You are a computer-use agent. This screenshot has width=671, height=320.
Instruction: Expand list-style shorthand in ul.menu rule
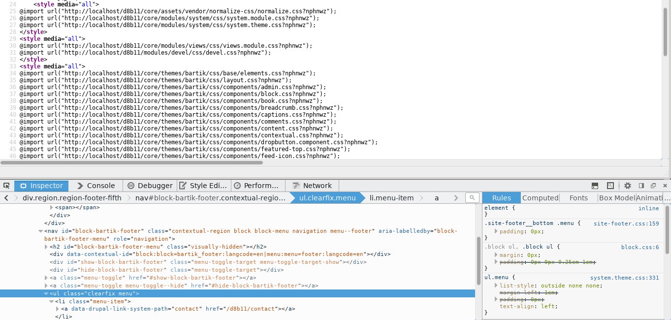(496, 286)
